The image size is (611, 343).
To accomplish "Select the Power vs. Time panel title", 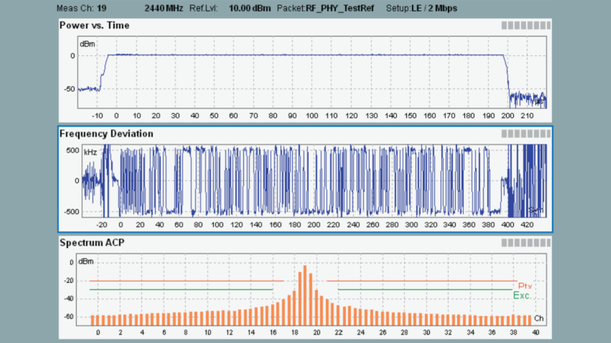I will [x=94, y=26].
